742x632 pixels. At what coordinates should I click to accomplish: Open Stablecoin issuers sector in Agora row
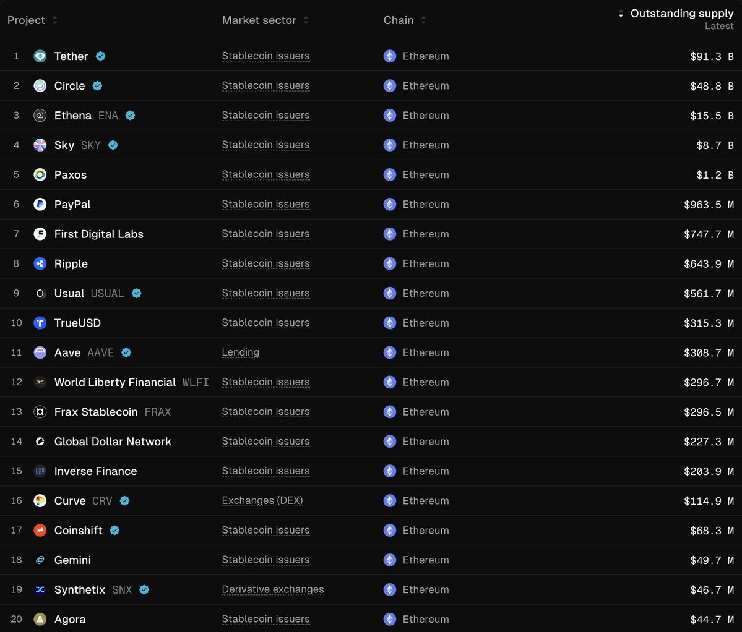point(266,619)
